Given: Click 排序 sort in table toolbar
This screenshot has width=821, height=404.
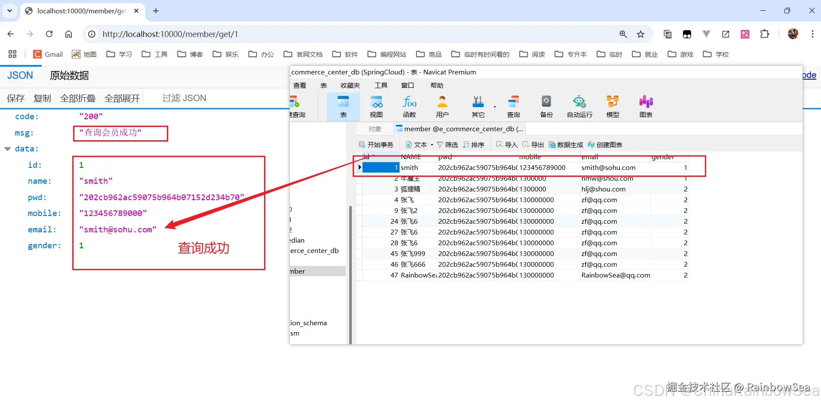Looking at the screenshot, I should (474, 145).
